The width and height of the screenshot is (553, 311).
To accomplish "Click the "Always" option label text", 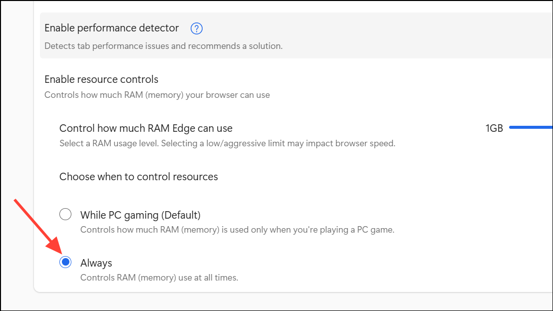I will click(96, 263).
